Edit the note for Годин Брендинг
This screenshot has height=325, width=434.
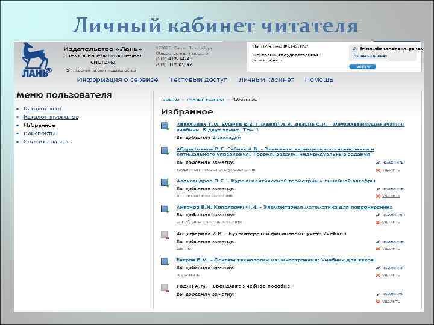point(390,294)
